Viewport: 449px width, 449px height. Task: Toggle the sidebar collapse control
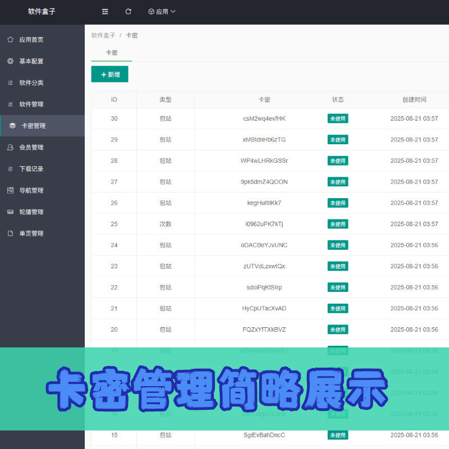pyautogui.click(x=104, y=12)
